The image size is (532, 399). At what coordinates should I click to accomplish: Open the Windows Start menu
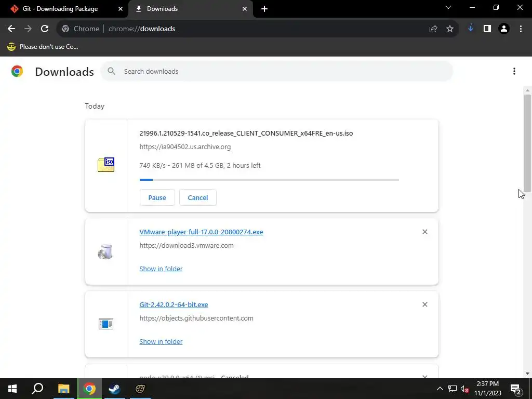coord(12,389)
